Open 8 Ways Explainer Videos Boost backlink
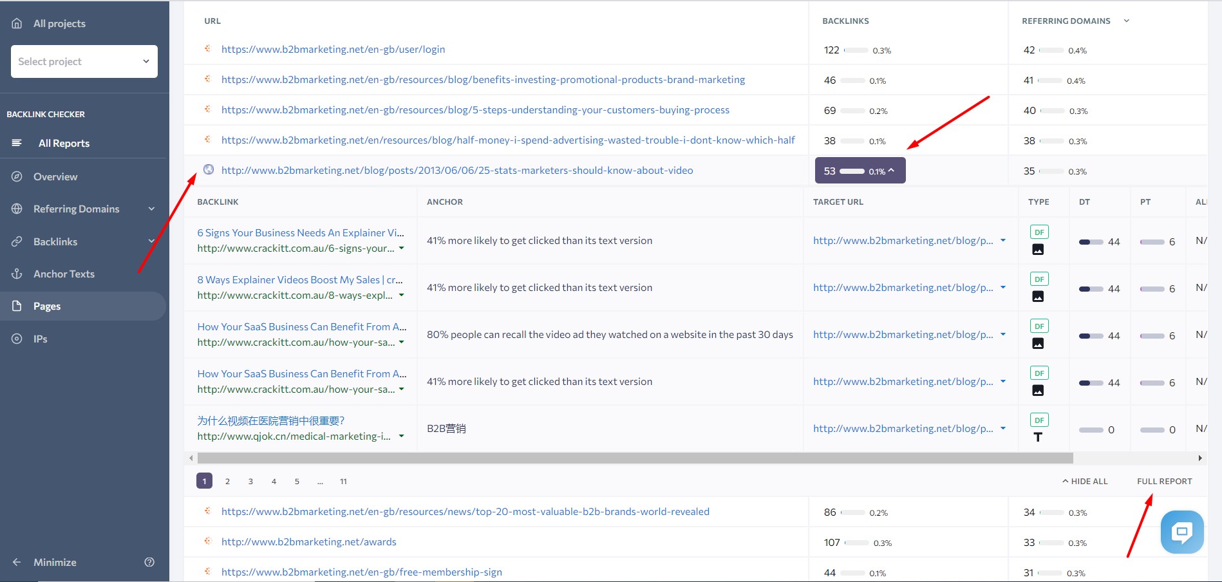The width and height of the screenshot is (1222, 582). tap(300, 279)
